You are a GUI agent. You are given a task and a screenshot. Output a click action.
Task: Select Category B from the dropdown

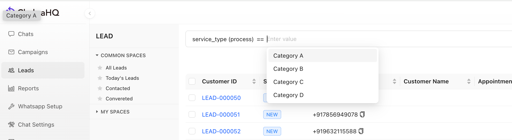click(323, 69)
